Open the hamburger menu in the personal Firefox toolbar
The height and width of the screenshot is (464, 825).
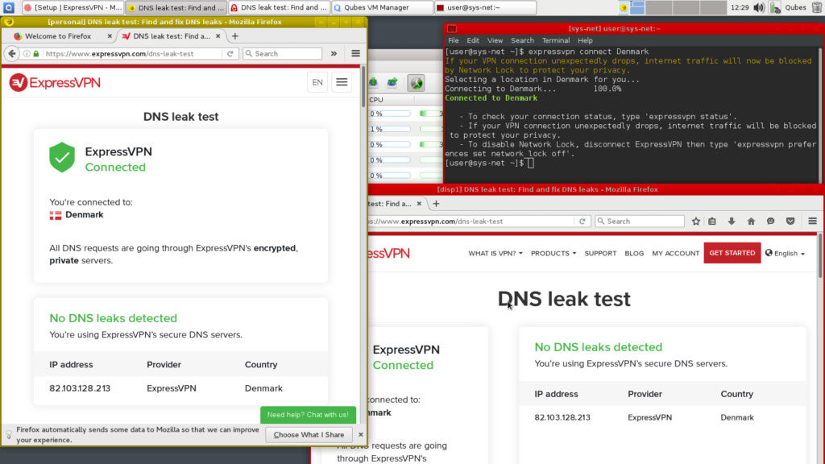tap(355, 54)
